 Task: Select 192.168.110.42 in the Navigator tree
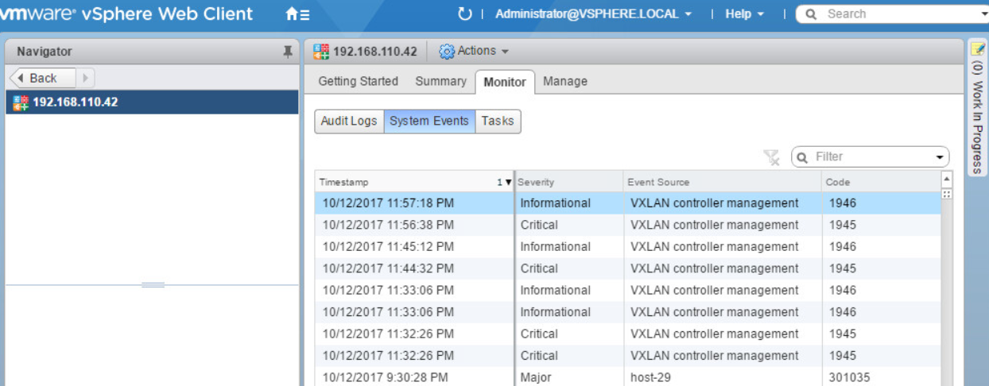152,102
